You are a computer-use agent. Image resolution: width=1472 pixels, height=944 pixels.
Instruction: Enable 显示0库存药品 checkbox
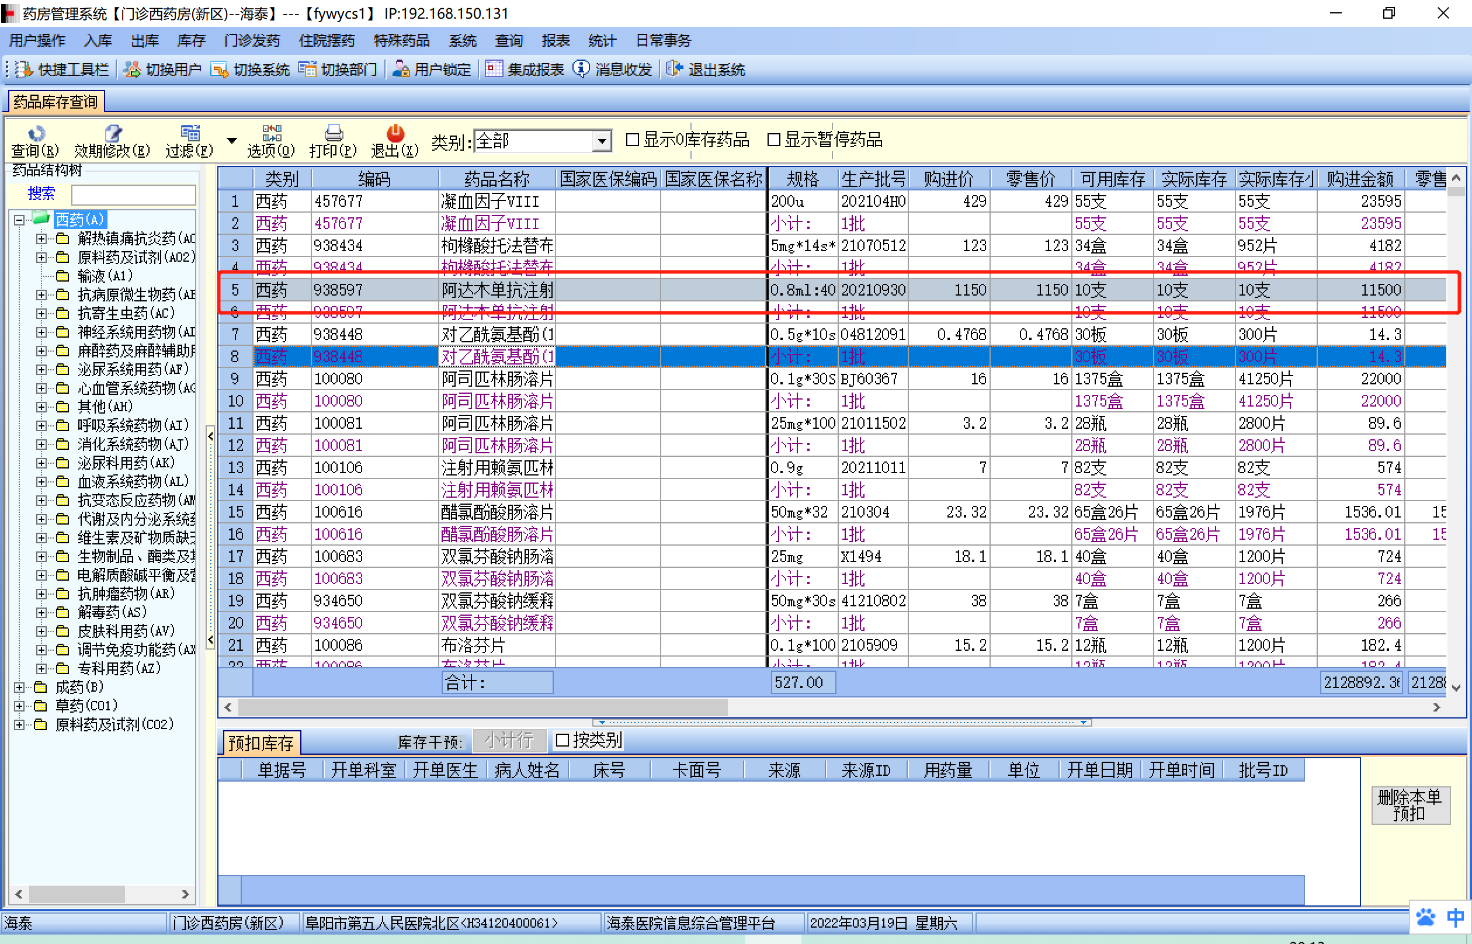(633, 140)
